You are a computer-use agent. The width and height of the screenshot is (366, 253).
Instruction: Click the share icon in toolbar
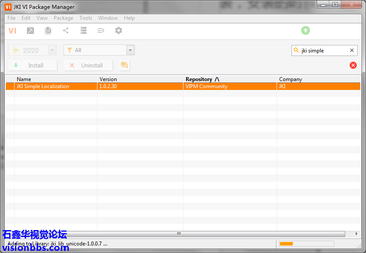(x=66, y=30)
